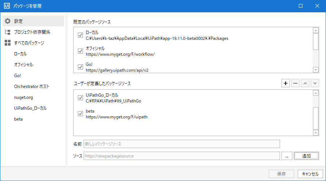Click the https://gallery.uipath.com/api/v2 URL text
Image resolution: width=326 pixels, height=181 pixels.
(117, 70)
